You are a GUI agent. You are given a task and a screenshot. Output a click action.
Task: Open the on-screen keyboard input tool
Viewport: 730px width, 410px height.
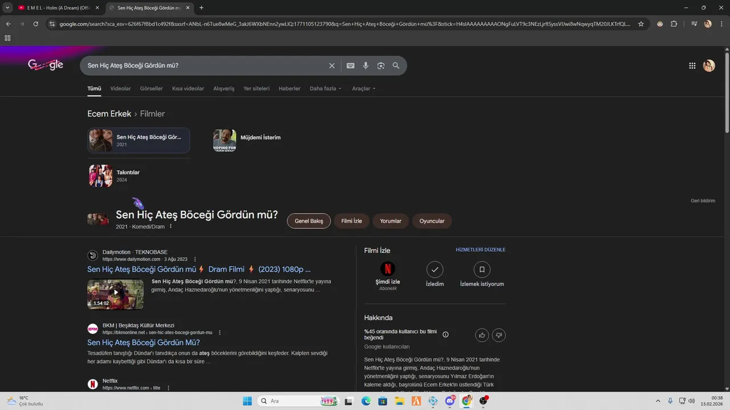pyautogui.click(x=351, y=65)
